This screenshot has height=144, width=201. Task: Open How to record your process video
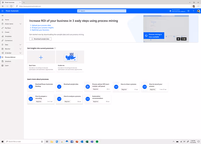[x=155, y=87]
